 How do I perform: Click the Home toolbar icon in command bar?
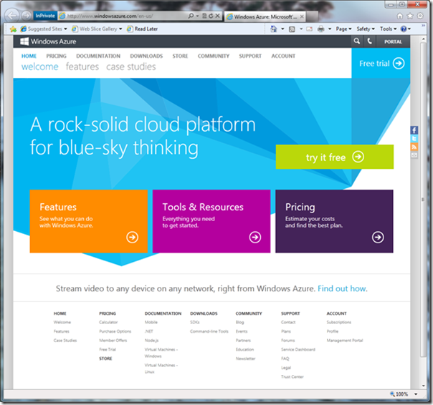coord(273,29)
